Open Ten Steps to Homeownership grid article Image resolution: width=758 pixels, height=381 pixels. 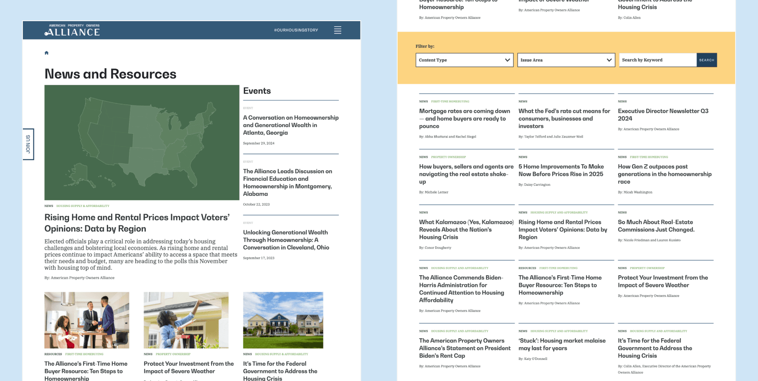560,285
